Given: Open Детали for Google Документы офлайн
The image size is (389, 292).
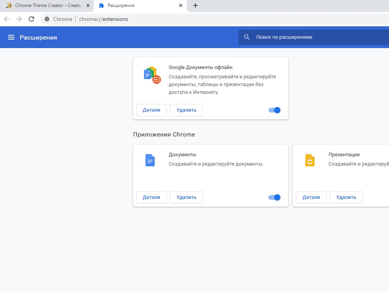Looking at the screenshot, I should [x=151, y=110].
